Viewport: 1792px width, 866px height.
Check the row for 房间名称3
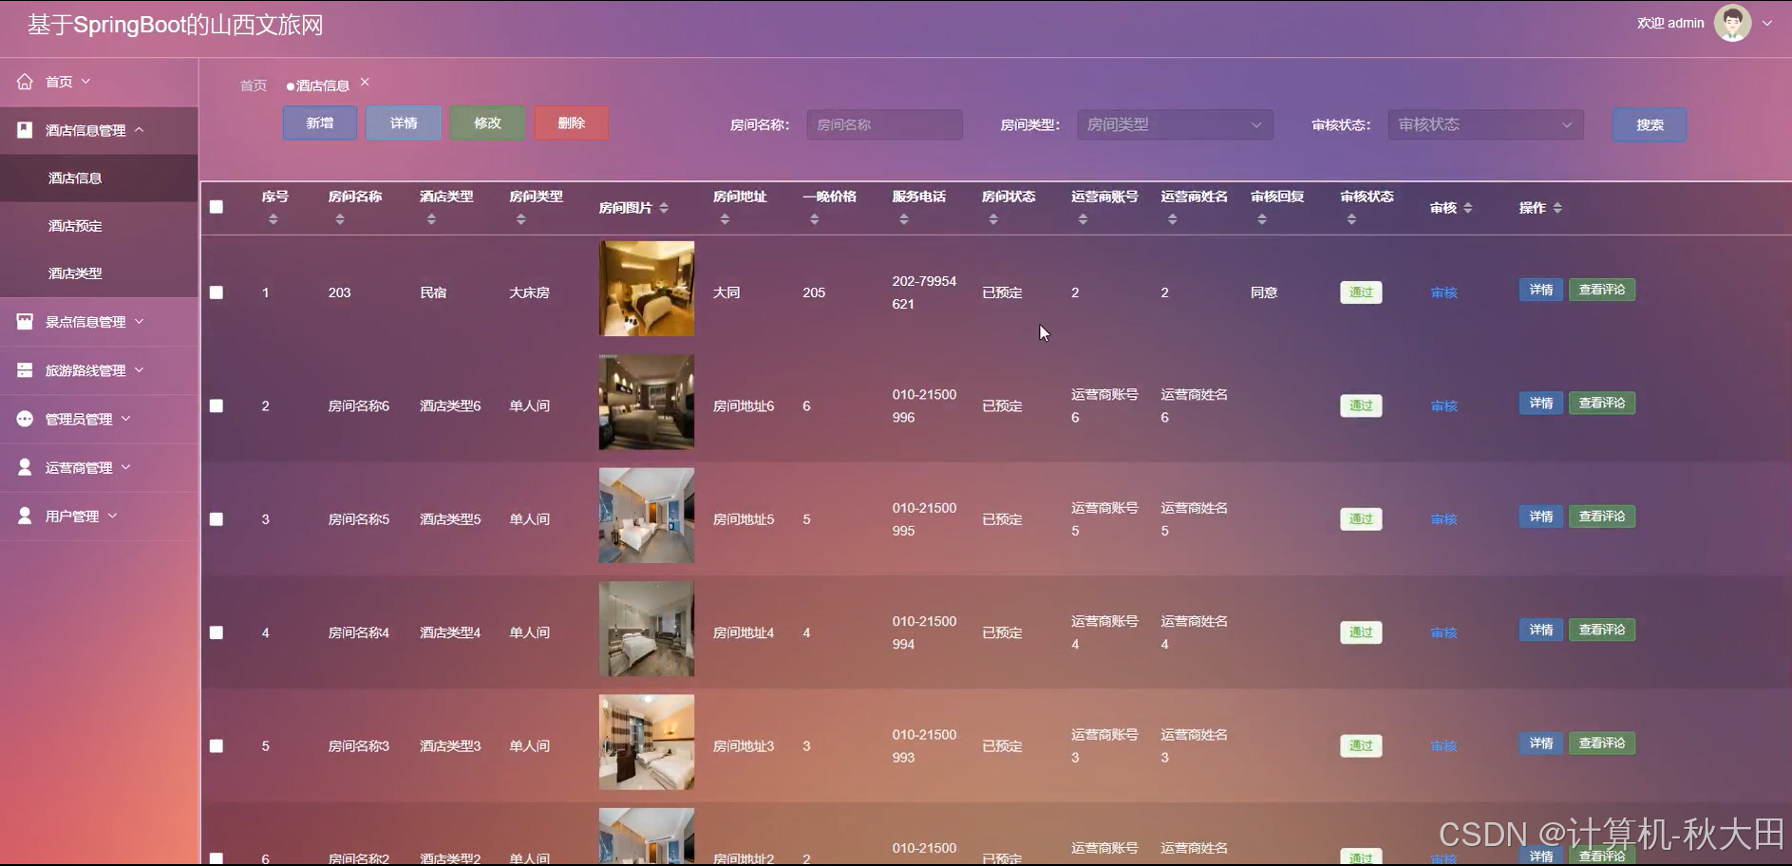[217, 746]
